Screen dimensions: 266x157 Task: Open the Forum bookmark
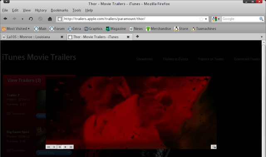pyautogui.click(x=57, y=29)
